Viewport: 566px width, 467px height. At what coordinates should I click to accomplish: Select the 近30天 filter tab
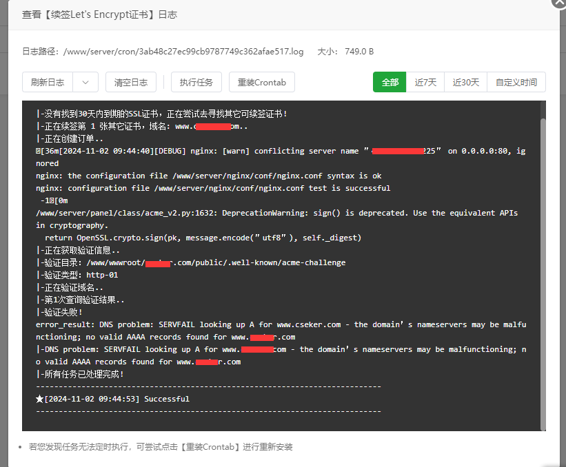coord(465,82)
